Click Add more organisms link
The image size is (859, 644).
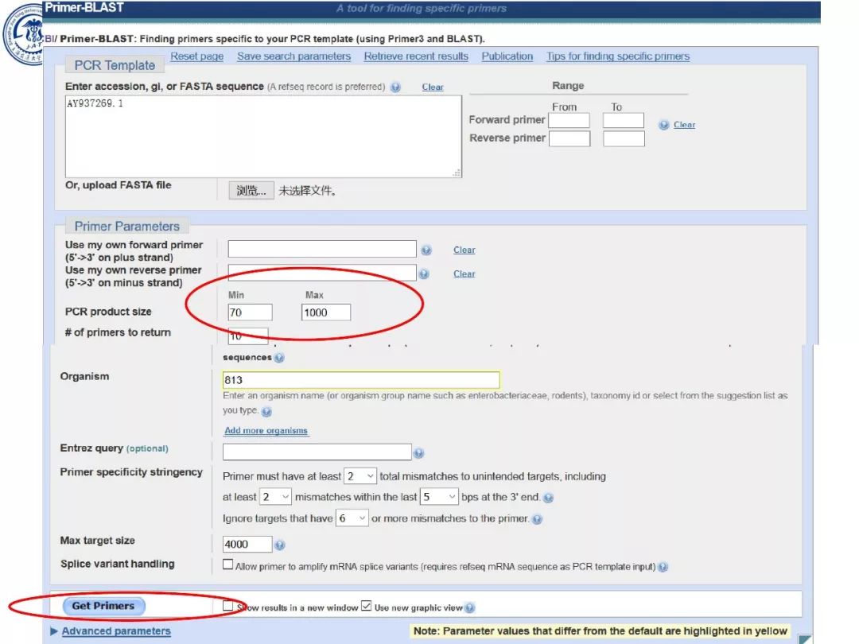tap(266, 430)
